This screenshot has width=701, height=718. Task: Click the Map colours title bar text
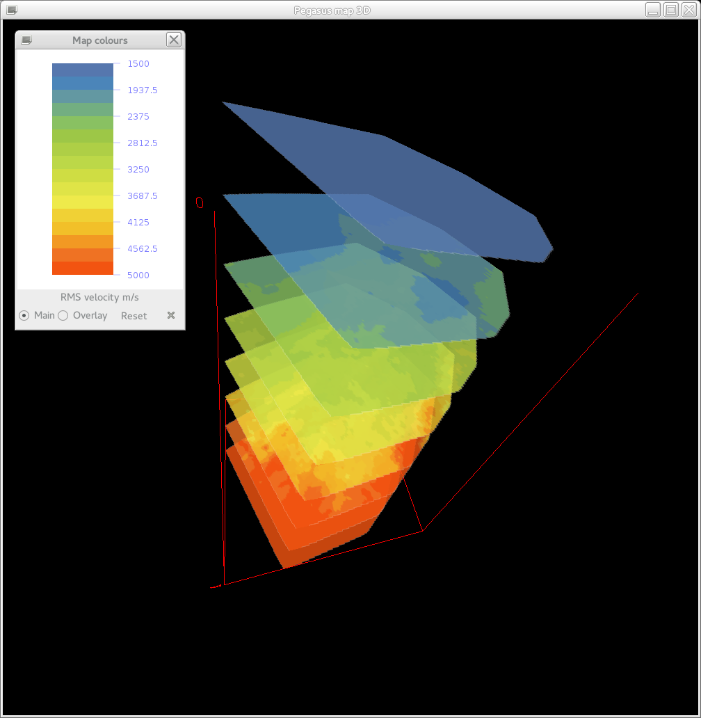(x=99, y=40)
